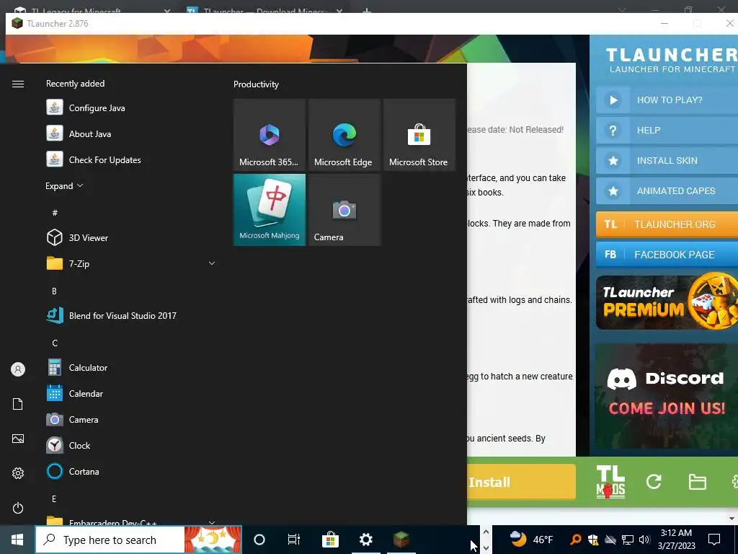Open Microsoft Edge tile
The width and height of the screenshot is (738, 554).
[344, 135]
